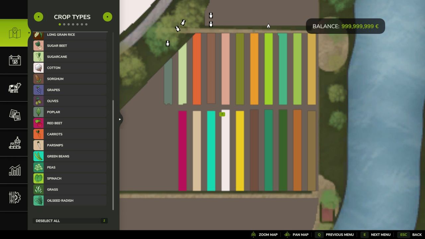Image resolution: width=425 pixels, height=239 pixels.
Task: Open the map panel in the sidebar
Action: tap(14, 32)
